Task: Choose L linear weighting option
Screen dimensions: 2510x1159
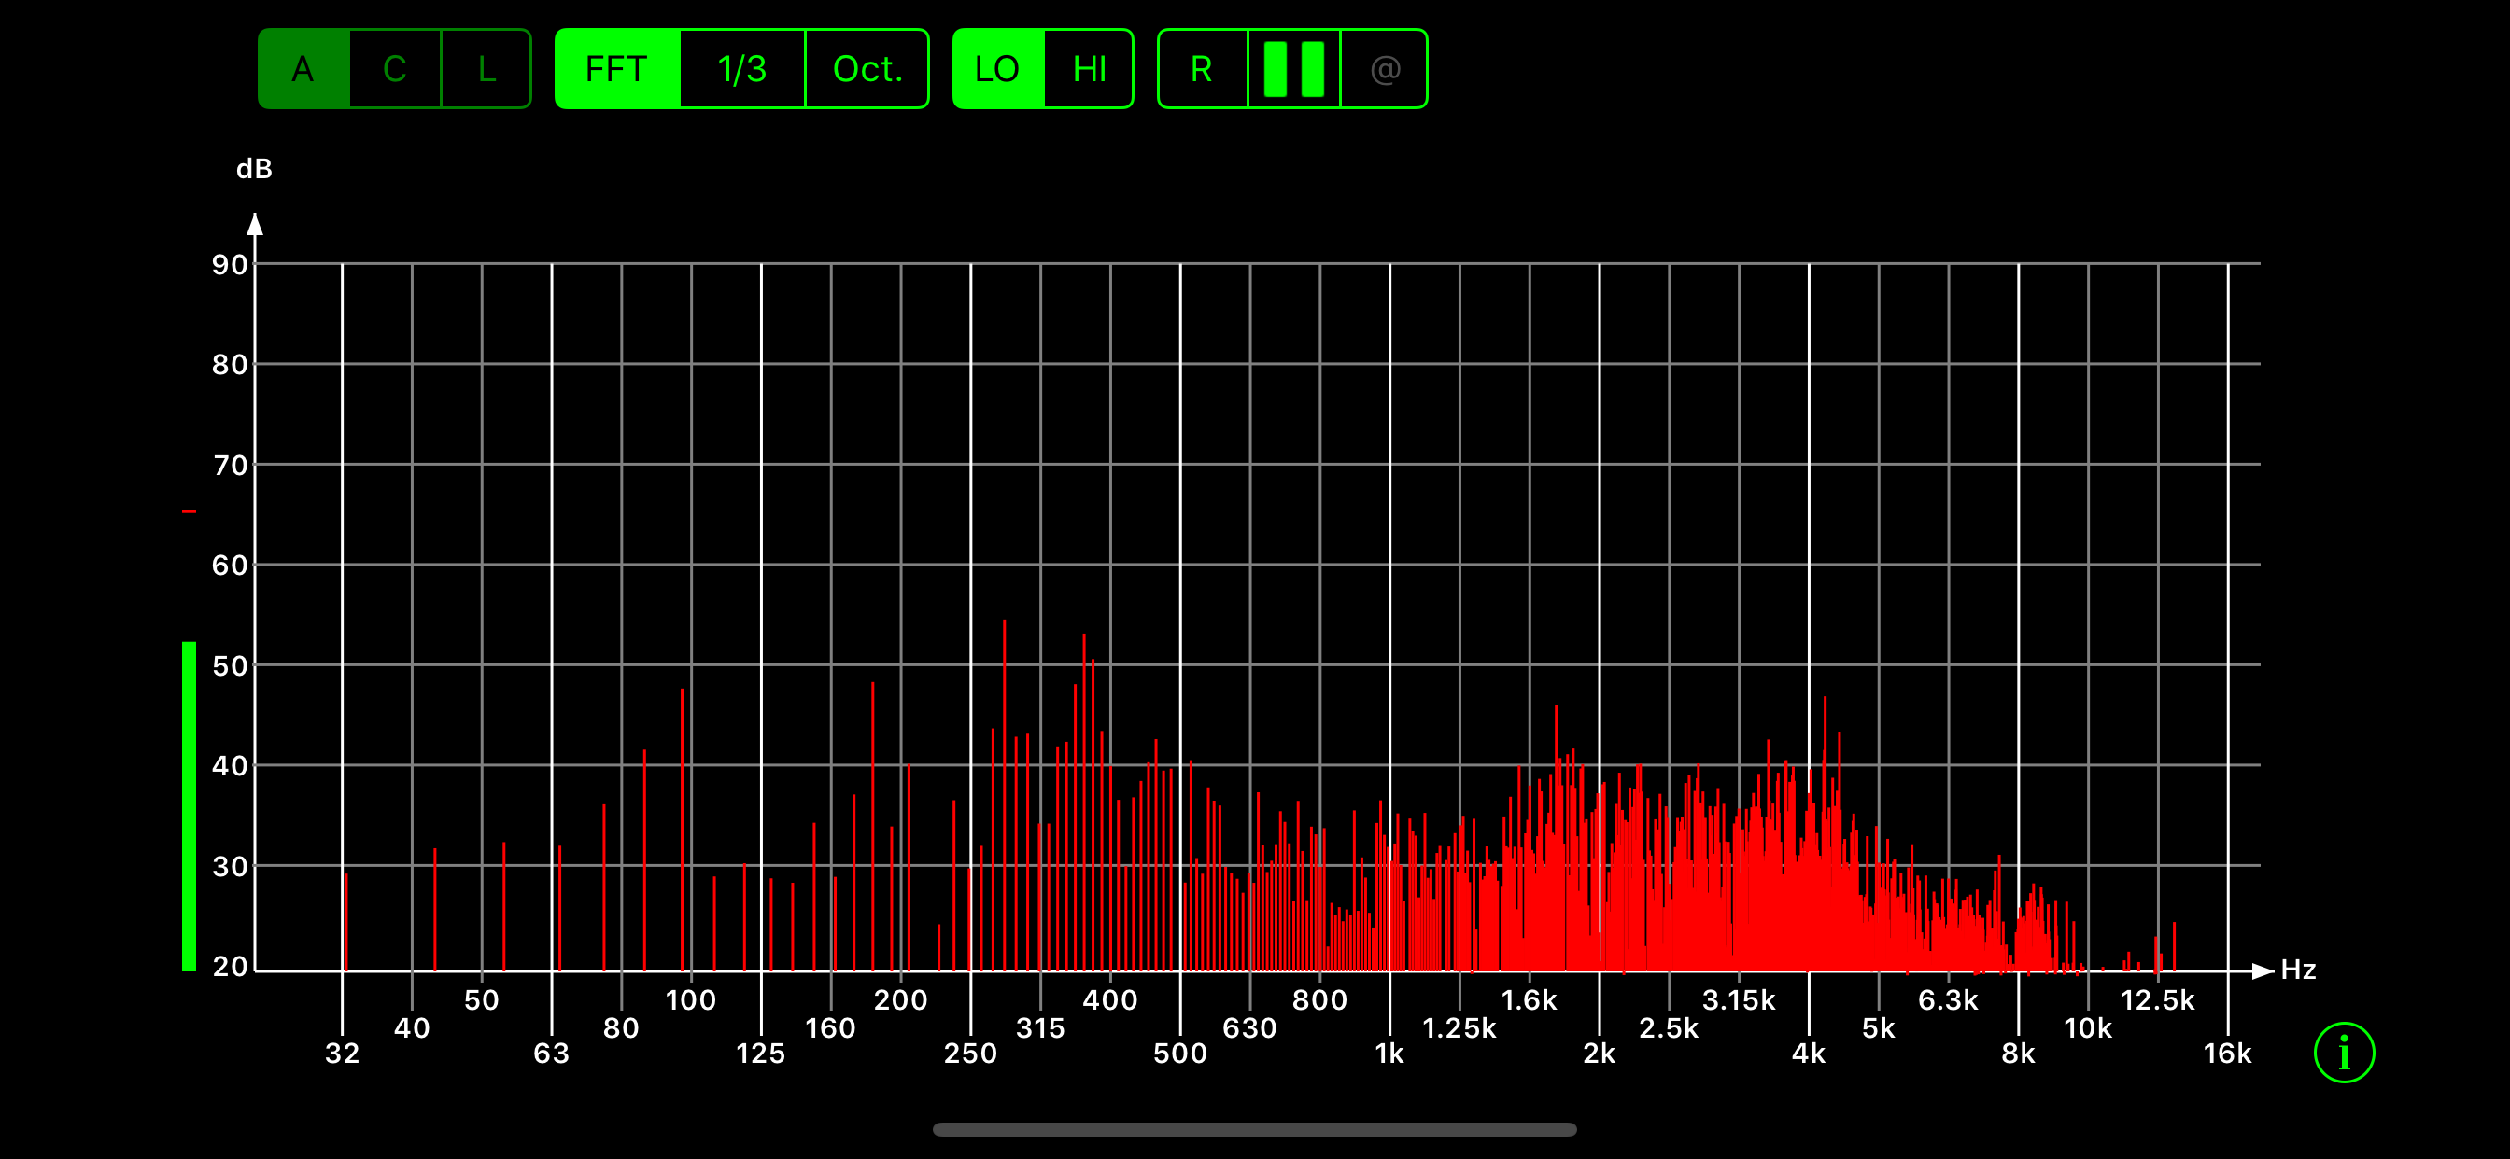Action: pos(486,69)
